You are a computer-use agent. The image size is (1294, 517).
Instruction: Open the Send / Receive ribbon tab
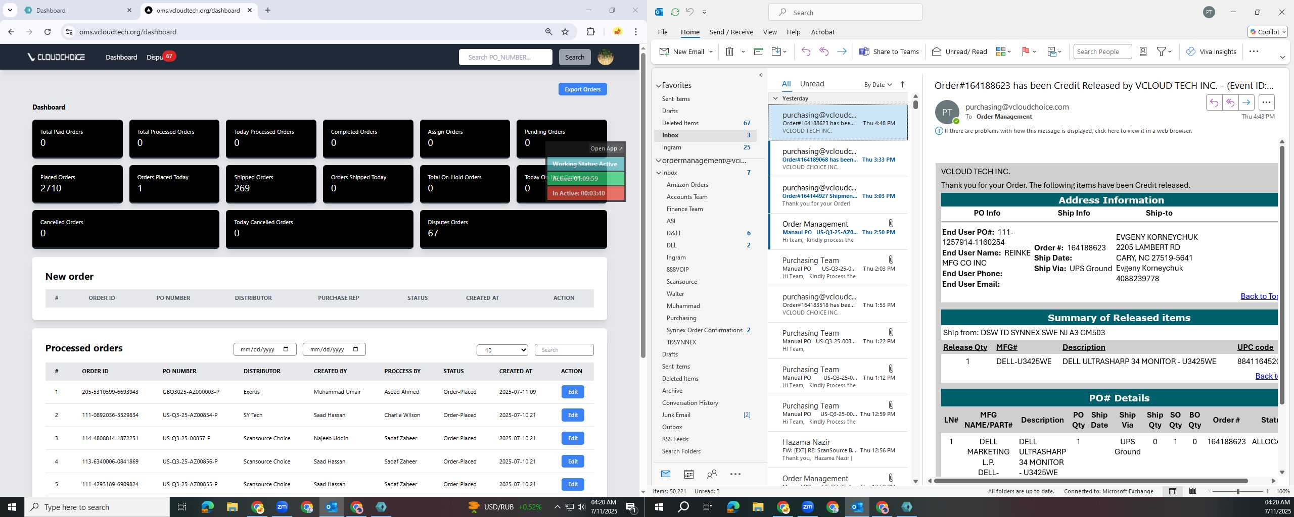[x=731, y=32]
